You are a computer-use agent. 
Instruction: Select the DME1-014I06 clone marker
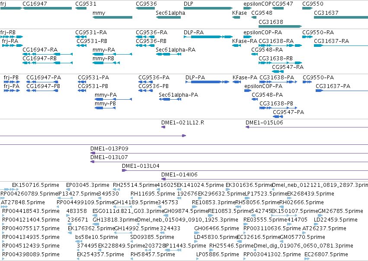click(265, 179)
